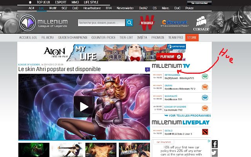Open the Gameforge logo on banner
This screenshot has height=157, width=251.
coord(176,46)
